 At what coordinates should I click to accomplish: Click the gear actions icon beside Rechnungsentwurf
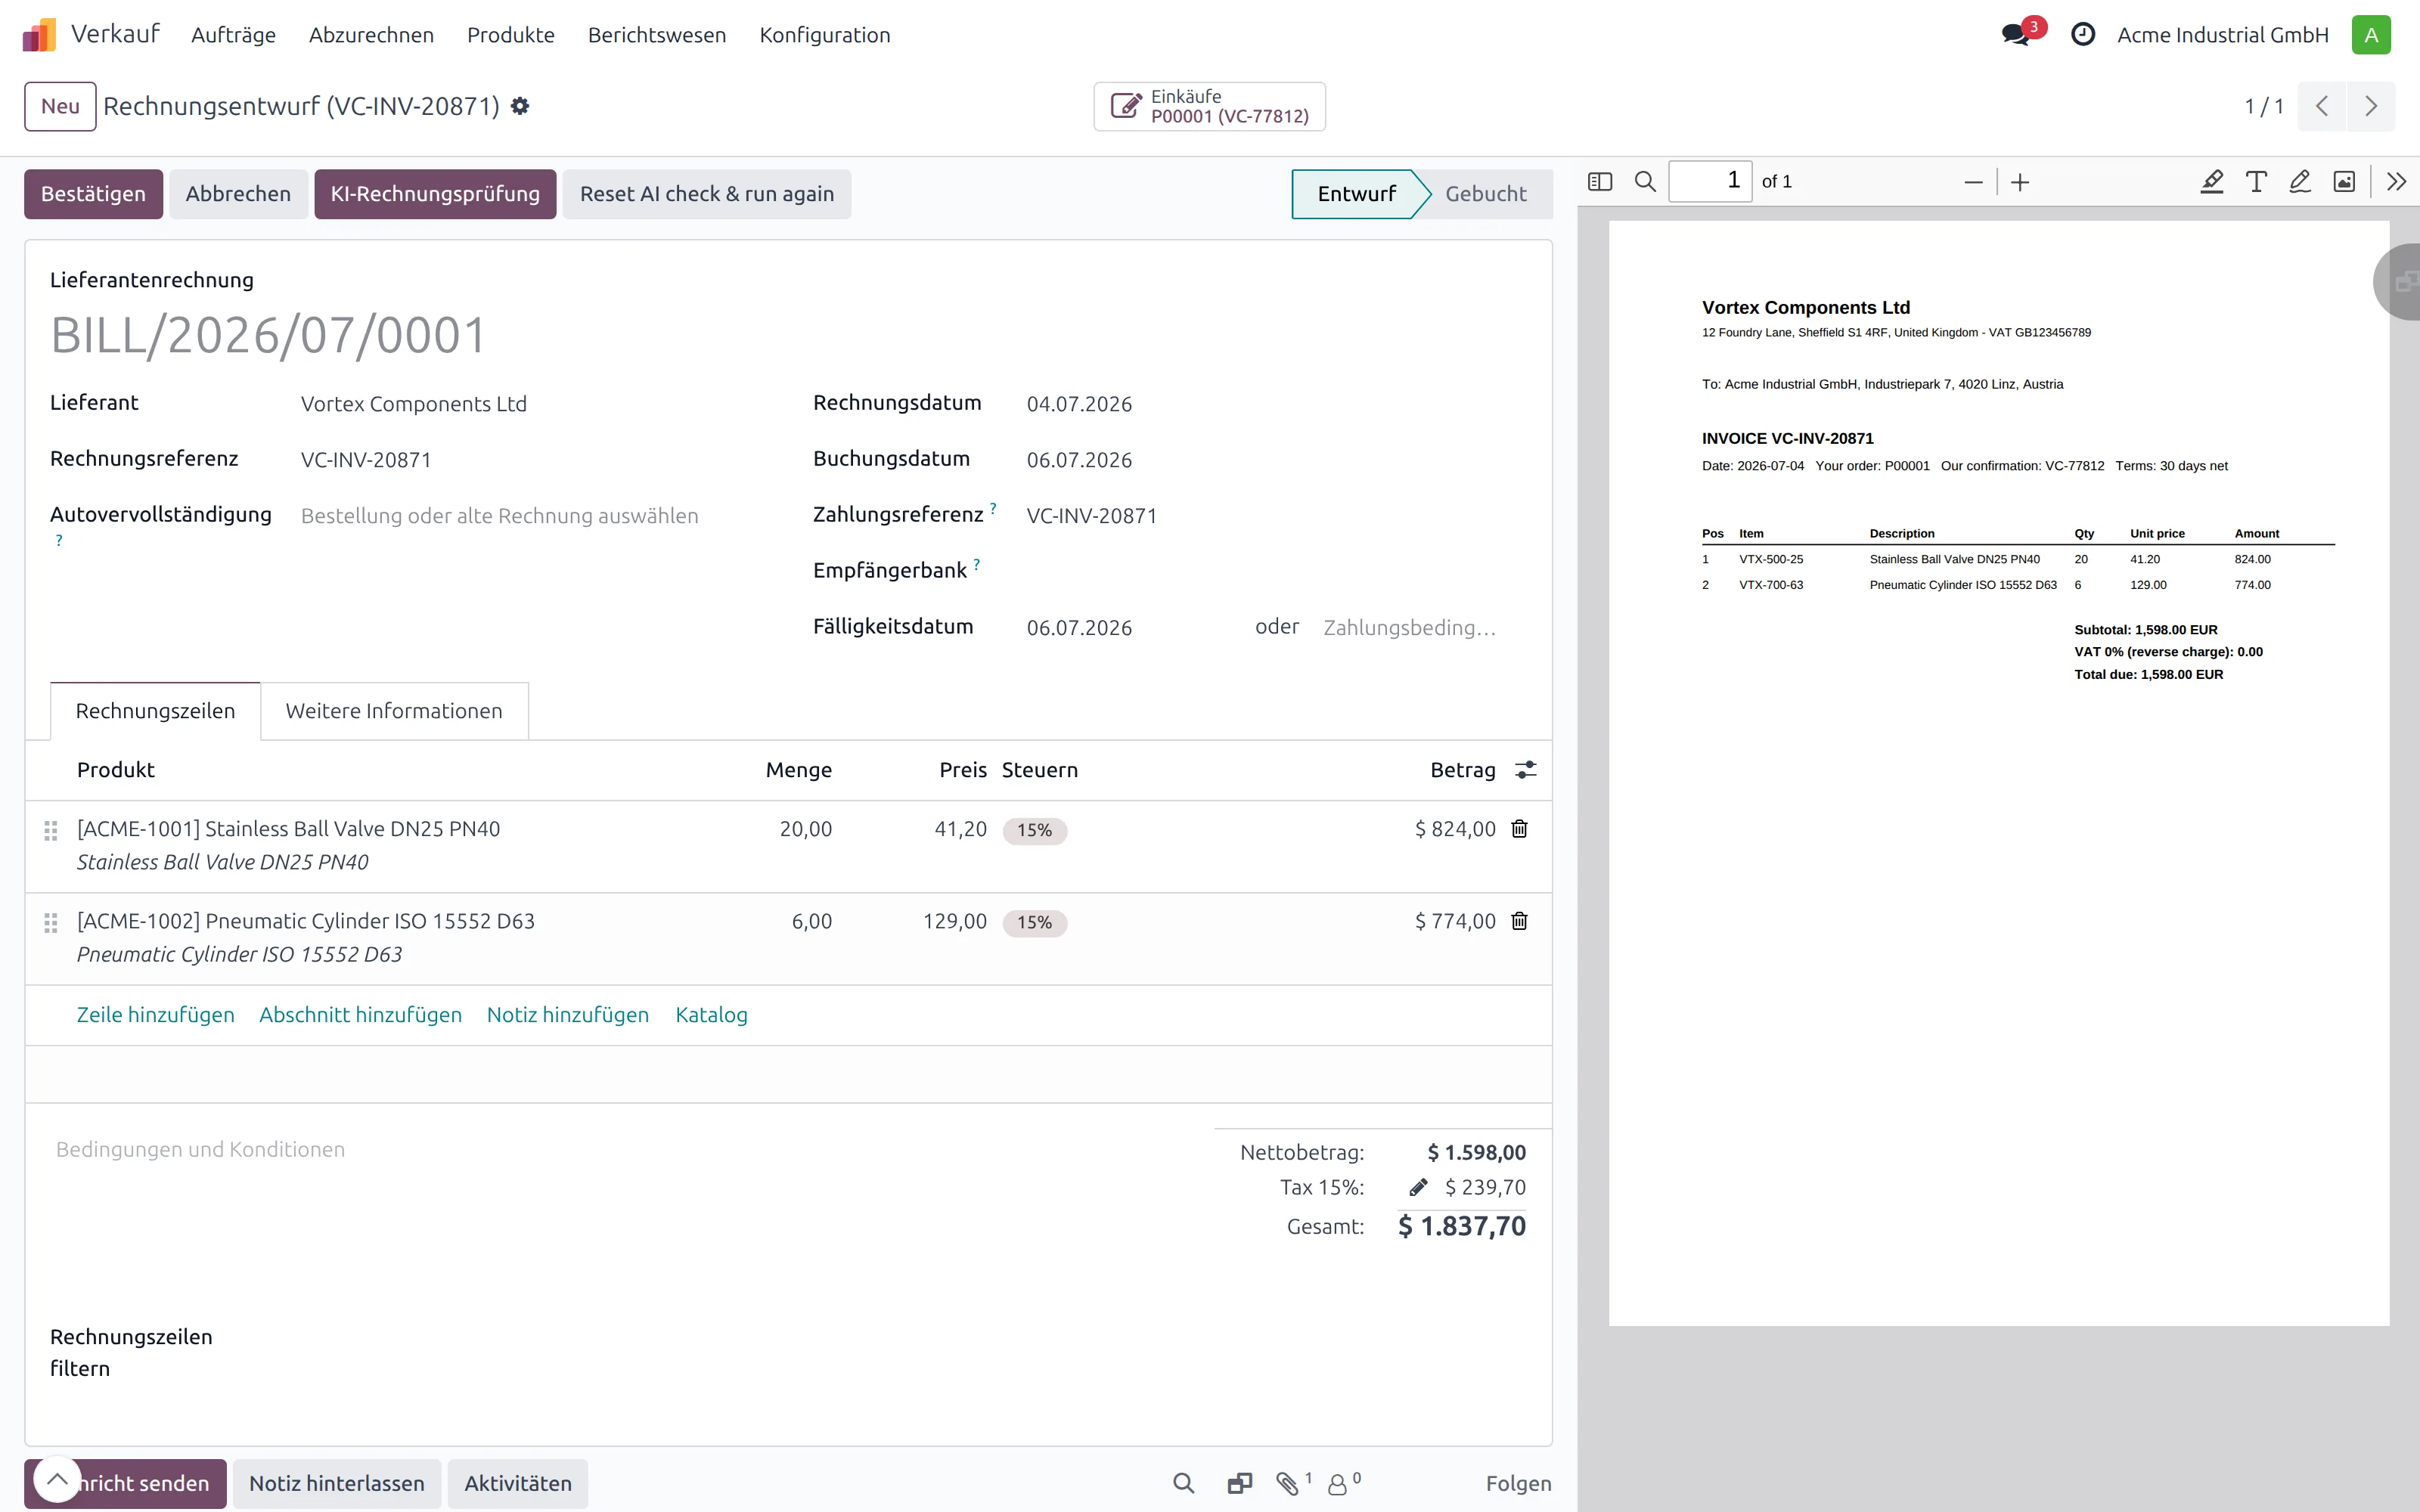[x=520, y=106]
